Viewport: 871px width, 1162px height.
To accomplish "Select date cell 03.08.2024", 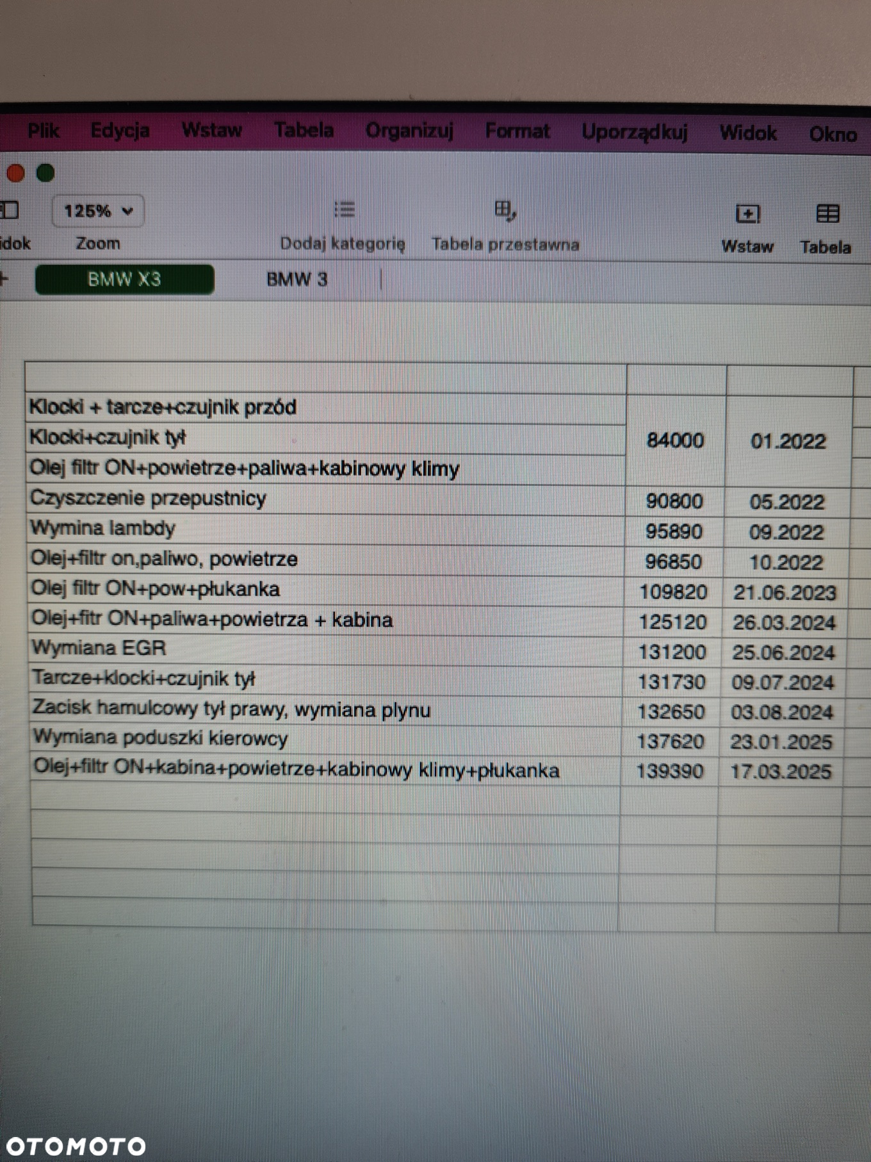I will (x=782, y=712).
